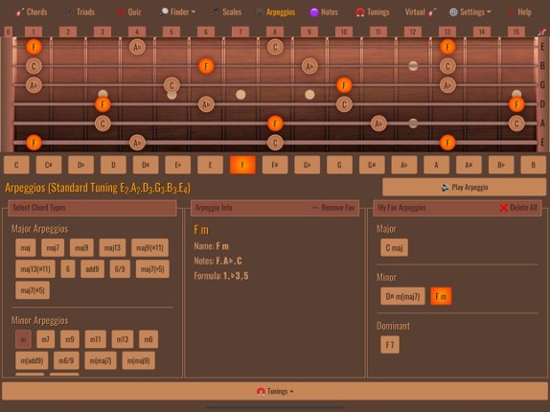Choose the m6 arpeggio type
The width and height of the screenshot is (550, 412).
(x=149, y=339)
